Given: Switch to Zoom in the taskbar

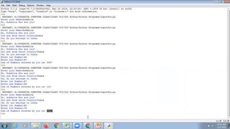Looking at the screenshot, I should 77,126.
